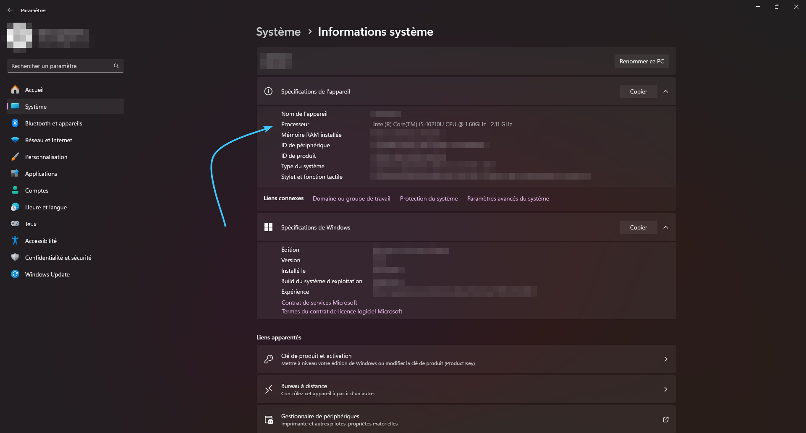
Task: Copy the Windows specifications
Action: [x=638, y=227]
